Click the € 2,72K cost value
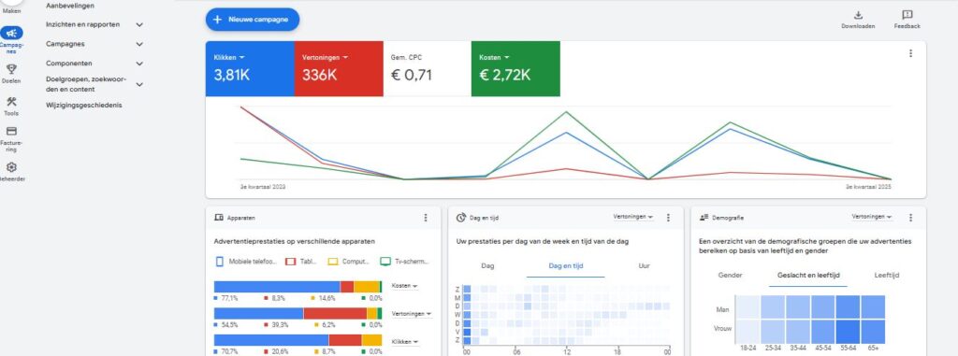Screen dimensions: 958x356 point(504,76)
